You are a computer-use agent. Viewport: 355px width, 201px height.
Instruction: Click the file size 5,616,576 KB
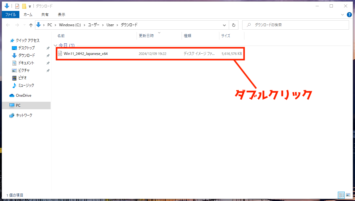coord(232,54)
